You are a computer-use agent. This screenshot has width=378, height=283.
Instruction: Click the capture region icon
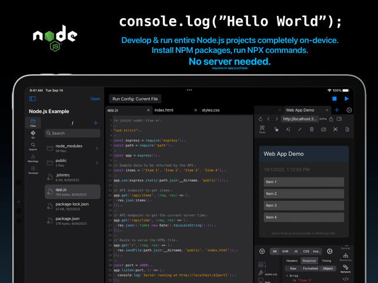335,129
